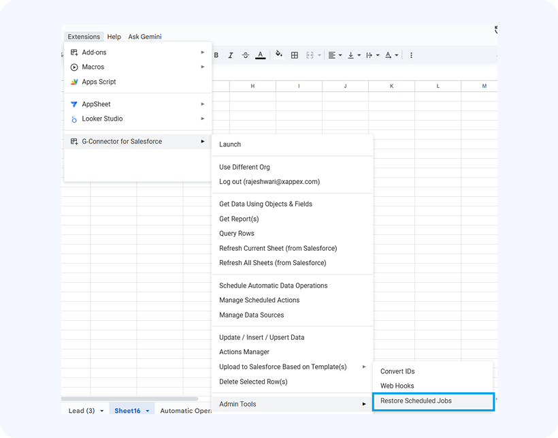Viewport: 558px width, 438px height.
Task: Click the Macros play icon
Action: tap(74, 67)
